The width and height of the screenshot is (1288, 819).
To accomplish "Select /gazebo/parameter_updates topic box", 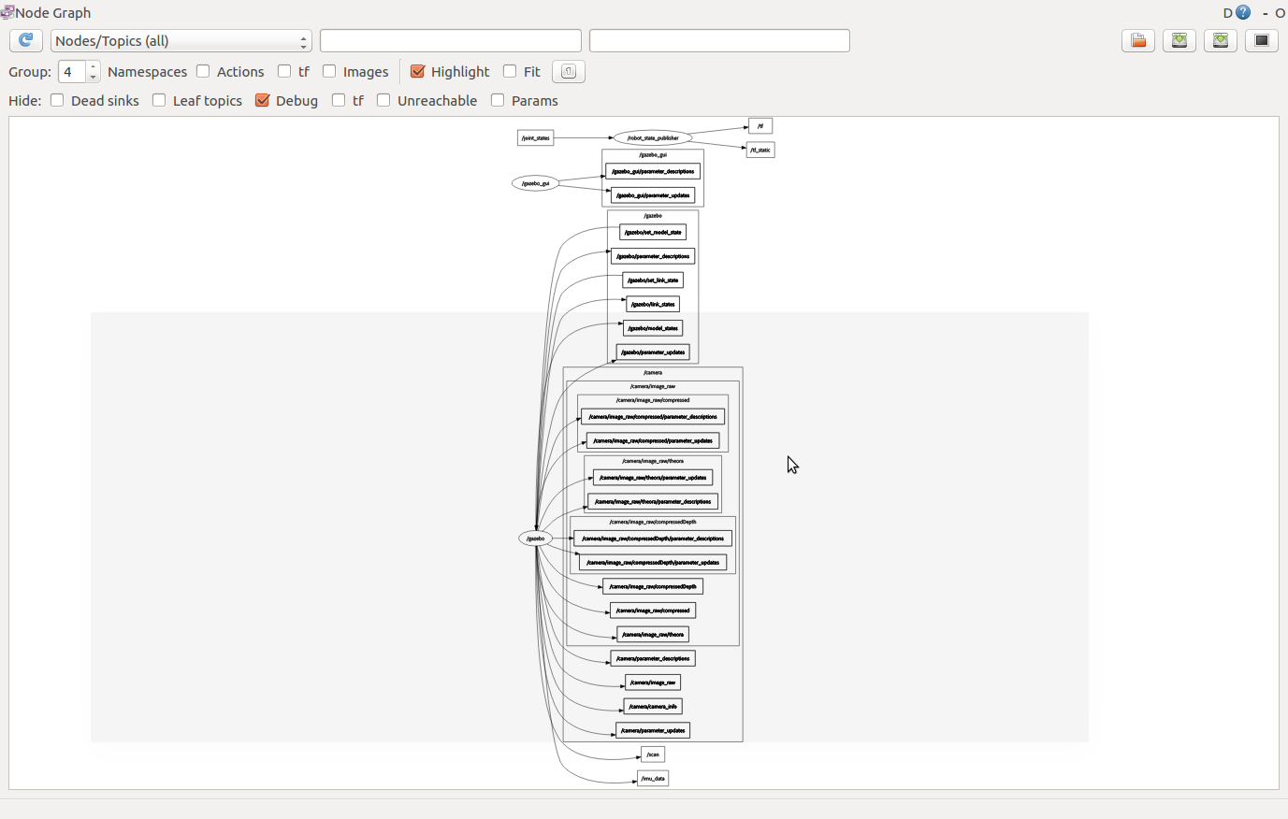I will coord(653,352).
